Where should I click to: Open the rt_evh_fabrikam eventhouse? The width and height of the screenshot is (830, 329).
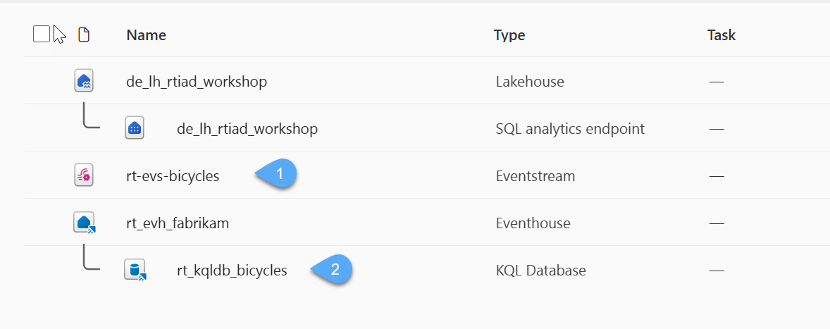tap(178, 223)
